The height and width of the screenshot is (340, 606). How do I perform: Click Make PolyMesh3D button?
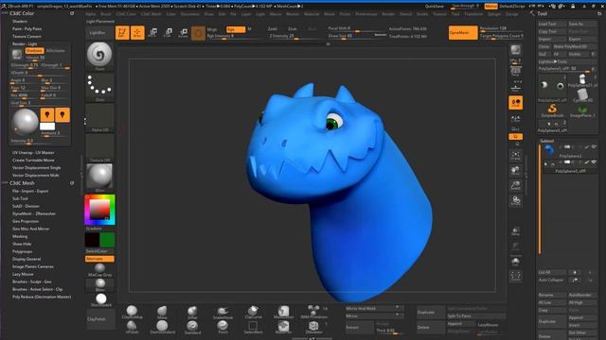574,46
